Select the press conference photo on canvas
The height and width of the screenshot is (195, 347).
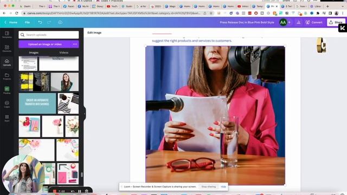point(215,115)
